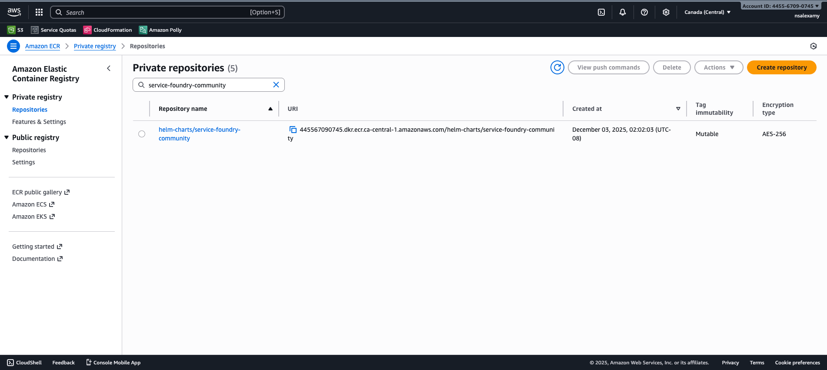The height and width of the screenshot is (370, 827).
Task: Open Amazon EKS external link
Action: click(33, 217)
